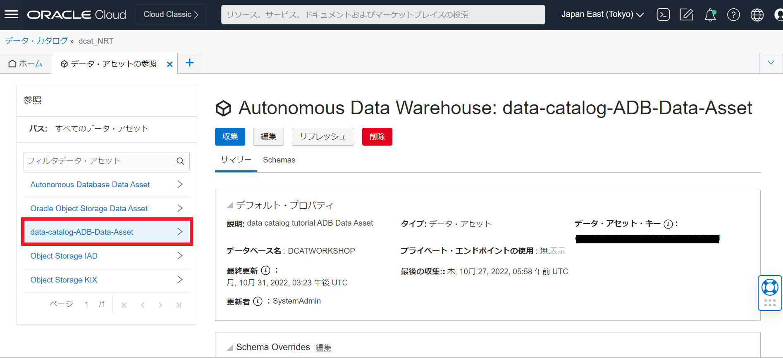The height and width of the screenshot is (358, 783).
Task: Open the language globe icon
Action: pos(757,15)
